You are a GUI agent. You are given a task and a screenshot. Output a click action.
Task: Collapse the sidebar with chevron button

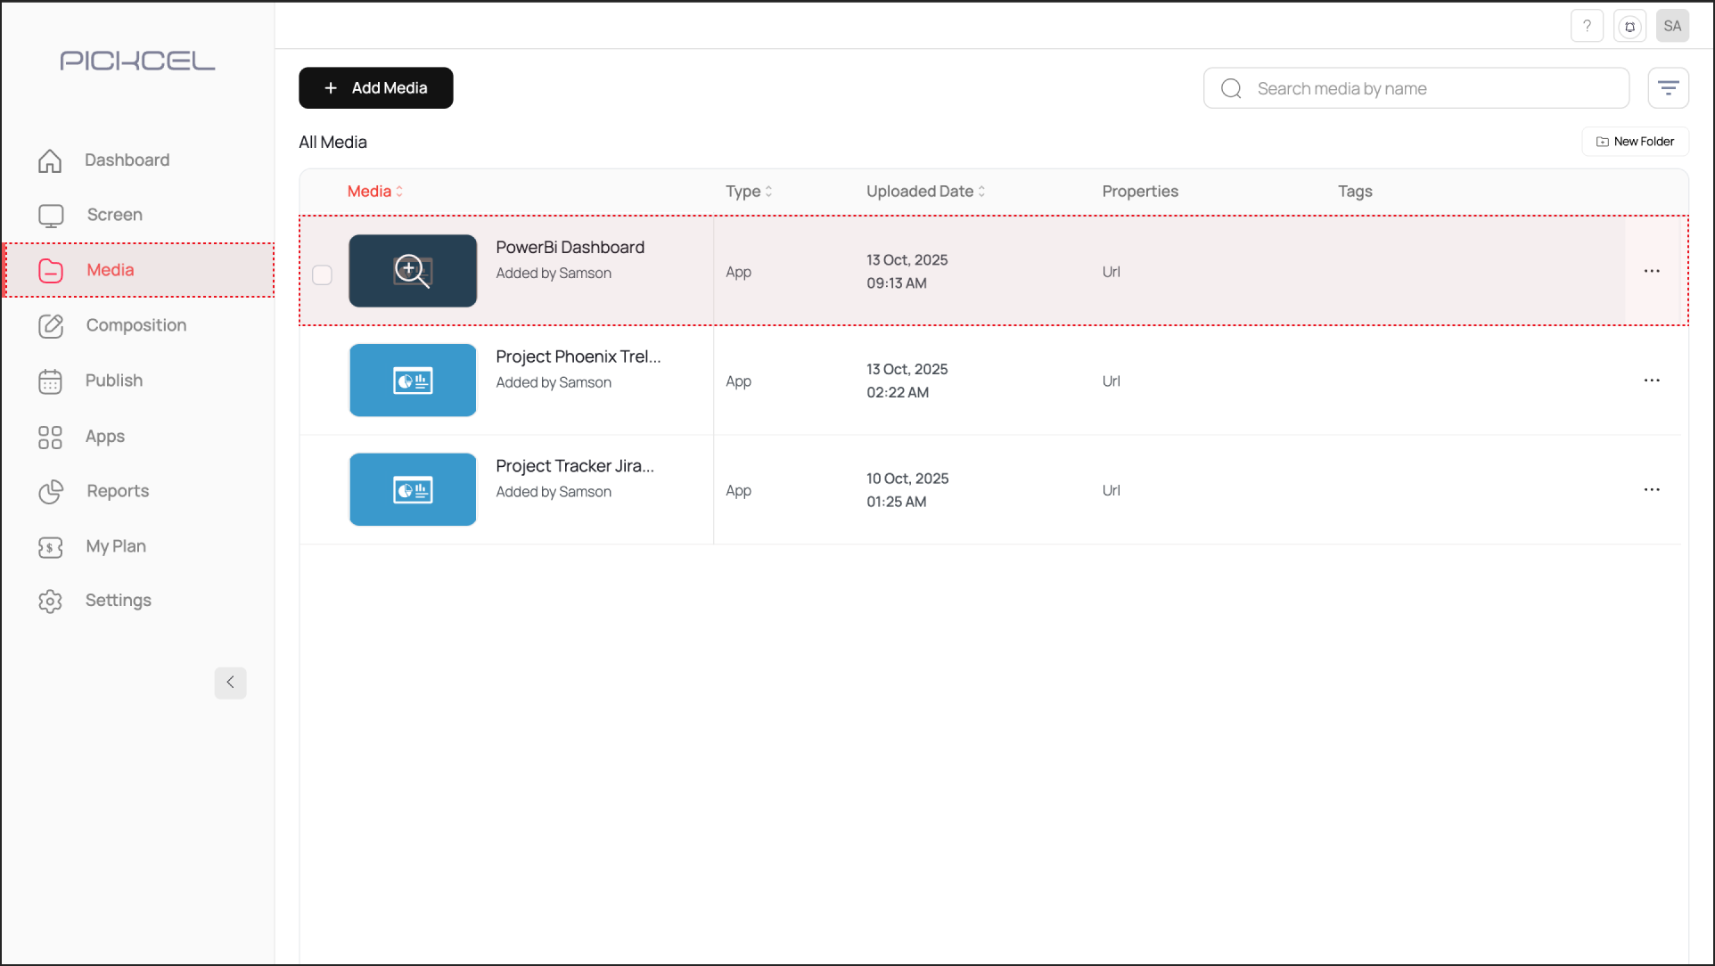(230, 683)
